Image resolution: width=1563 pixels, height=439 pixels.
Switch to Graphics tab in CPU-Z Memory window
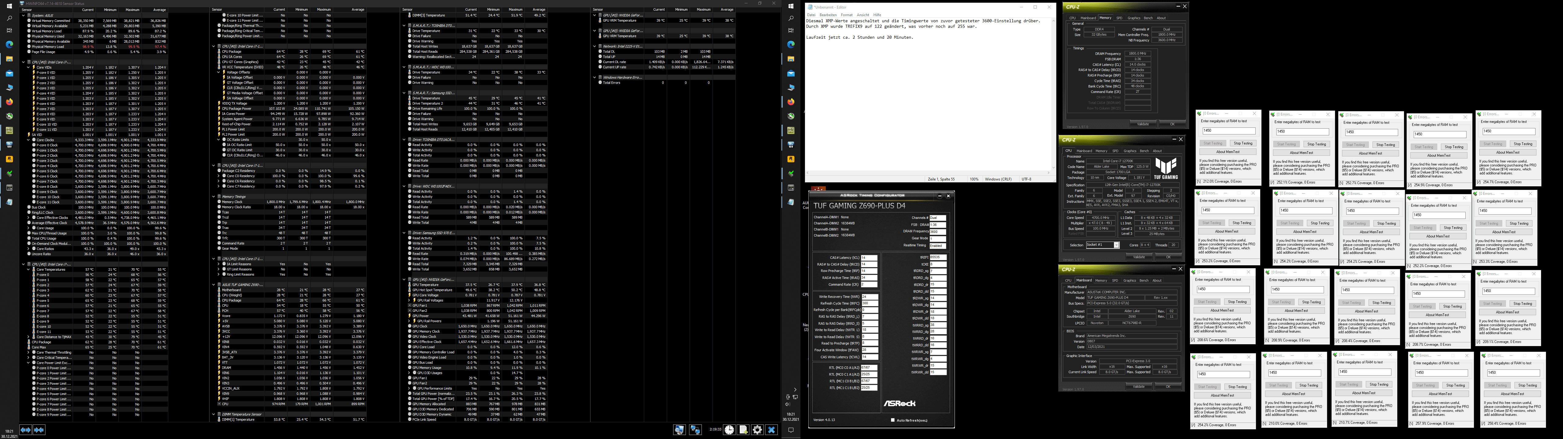pos(1134,18)
